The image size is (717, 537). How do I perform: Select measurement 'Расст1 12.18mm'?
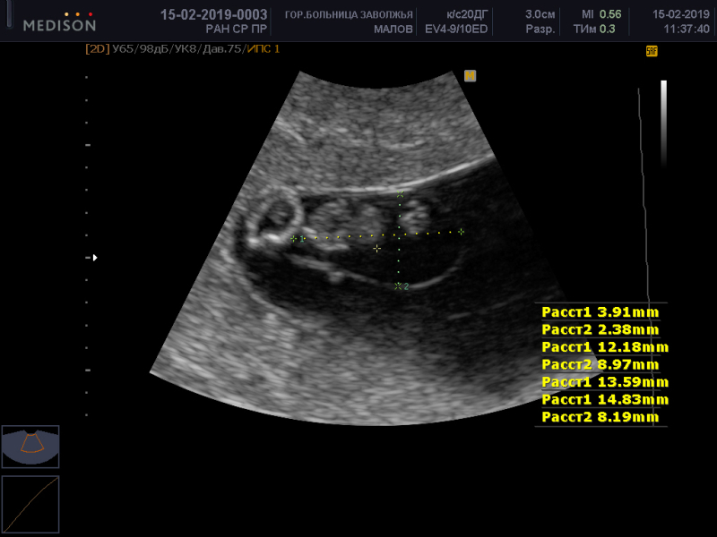pos(605,347)
